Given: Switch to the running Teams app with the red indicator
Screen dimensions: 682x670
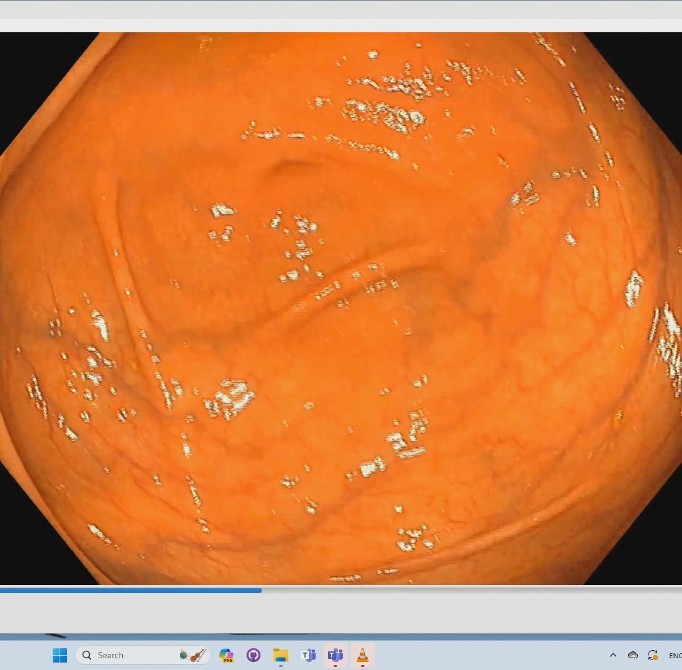Looking at the screenshot, I should 335,655.
